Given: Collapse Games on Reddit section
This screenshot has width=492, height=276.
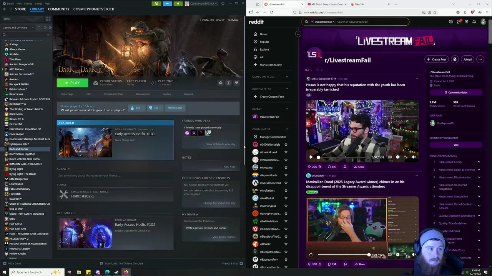Looking at the screenshot, I should point(287,77).
